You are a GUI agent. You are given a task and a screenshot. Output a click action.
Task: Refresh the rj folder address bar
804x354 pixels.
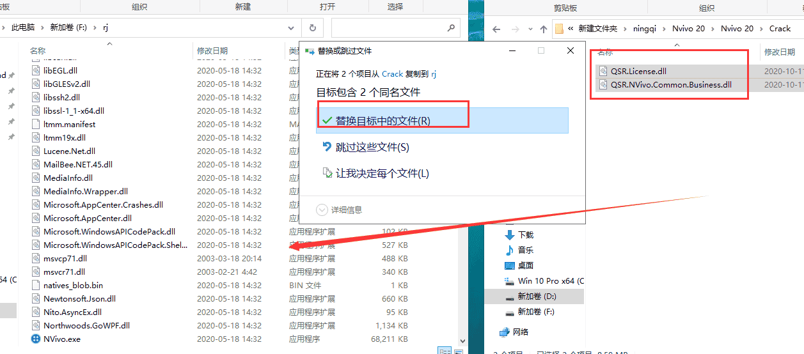[x=312, y=28]
